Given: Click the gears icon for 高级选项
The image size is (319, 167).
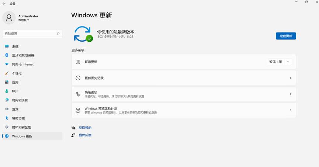Looking at the screenshot, I should [x=78, y=94].
